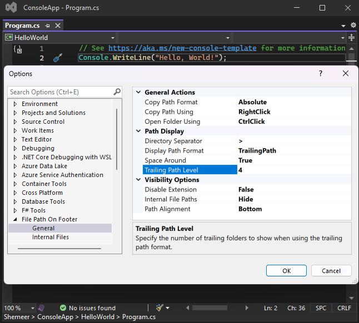
Task: Click the code cleanup broom icon
Action: tap(161, 308)
